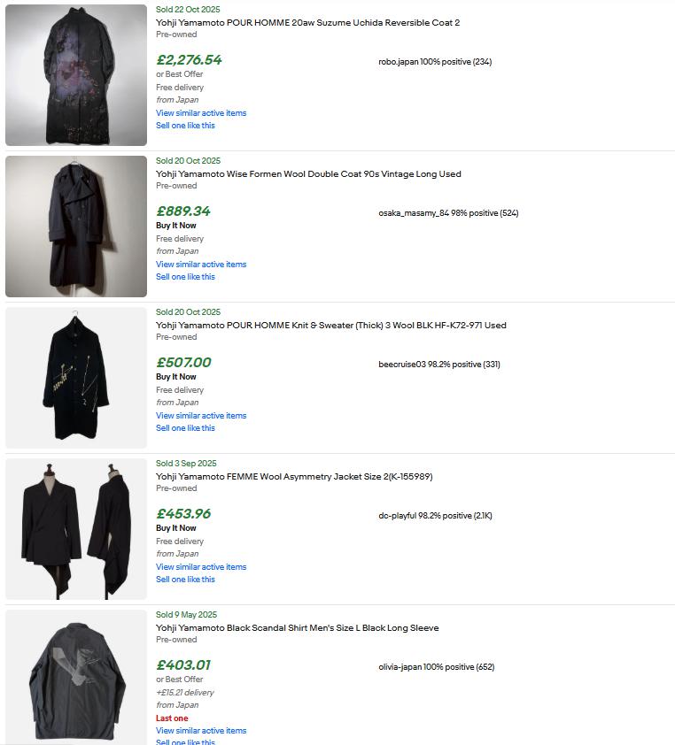Open the Black Scandal Shirt photo
The image size is (675, 745).
(76, 677)
